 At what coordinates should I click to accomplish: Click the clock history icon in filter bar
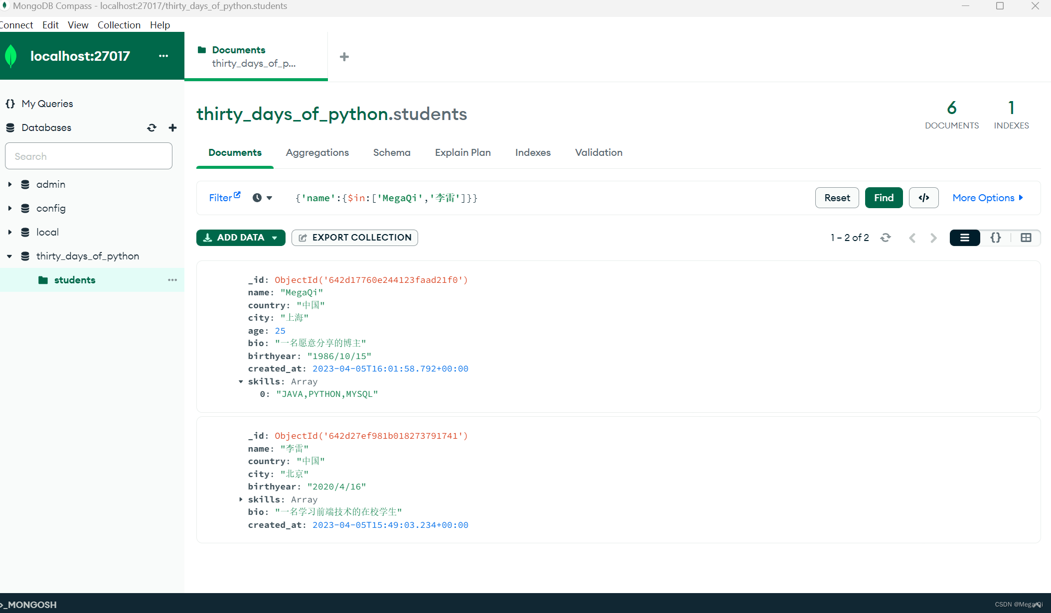click(x=256, y=198)
